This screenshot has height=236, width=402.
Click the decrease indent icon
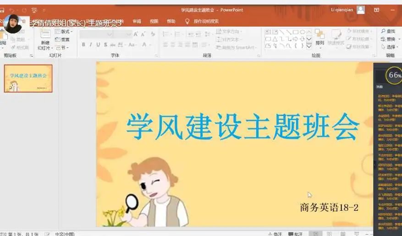tap(191, 34)
